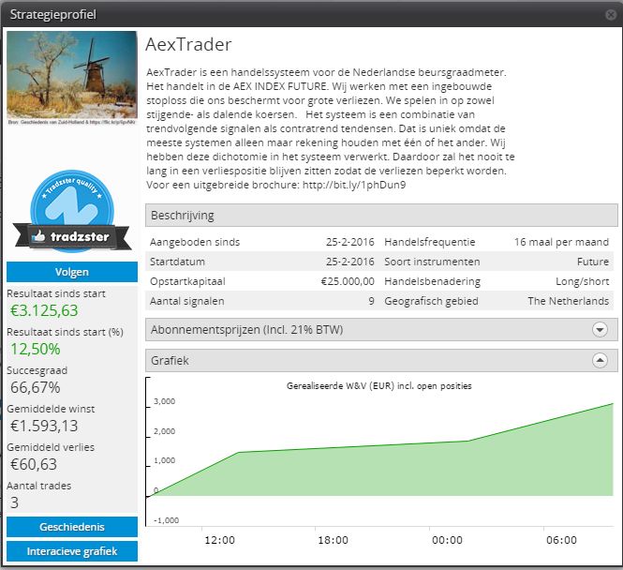Open the Geschiedenis button

point(72,527)
